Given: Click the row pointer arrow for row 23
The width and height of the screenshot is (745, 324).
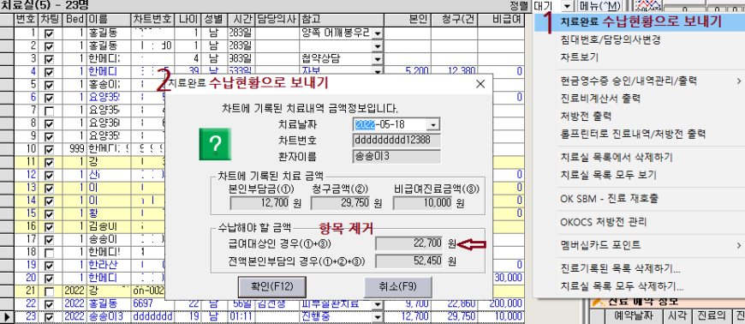Looking at the screenshot, I should coord(7,317).
